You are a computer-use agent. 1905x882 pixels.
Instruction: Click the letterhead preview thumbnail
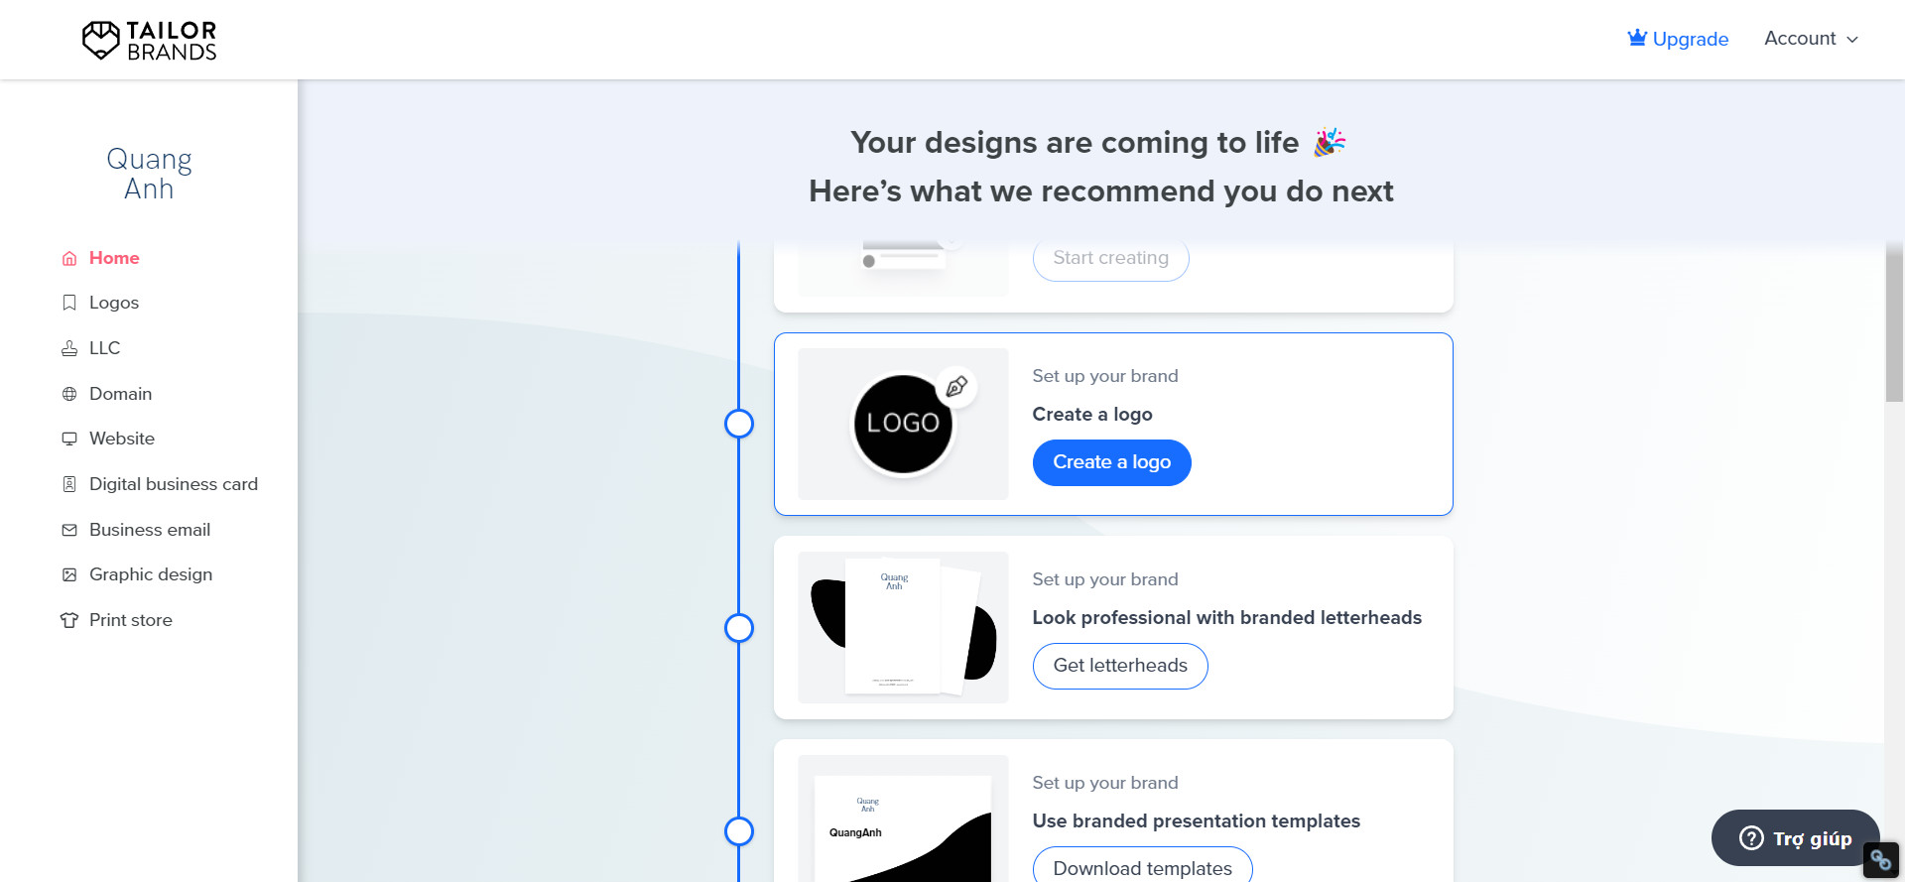pos(903,627)
